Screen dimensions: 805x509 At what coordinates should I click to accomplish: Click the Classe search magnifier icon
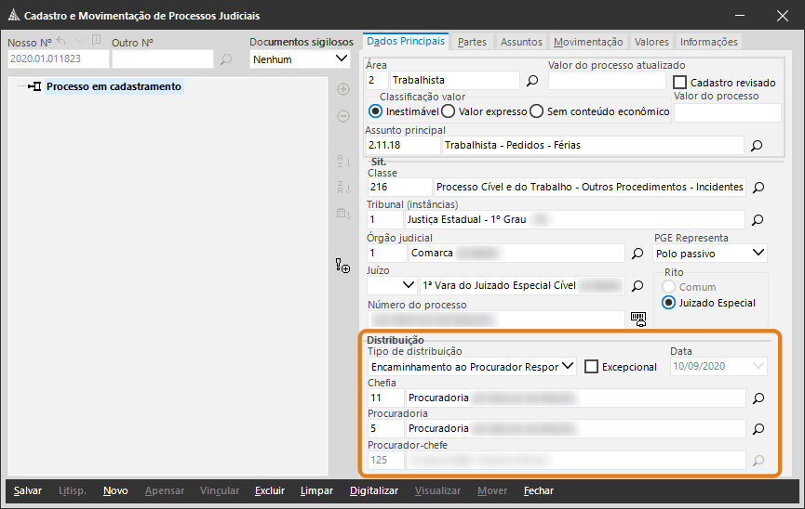click(x=757, y=188)
